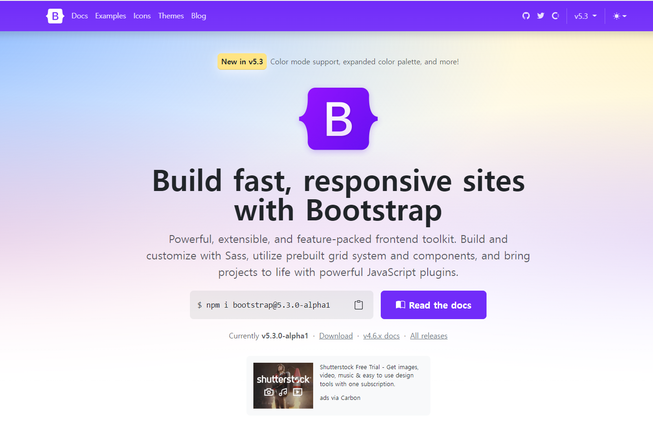653x427 pixels.
Task: Open Themes nav item
Action: tap(171, 16)
